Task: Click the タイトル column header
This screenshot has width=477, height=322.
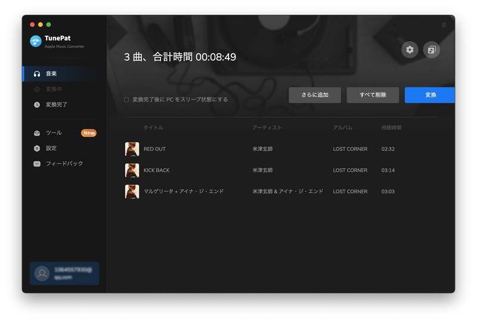Action: click(153, 128)
